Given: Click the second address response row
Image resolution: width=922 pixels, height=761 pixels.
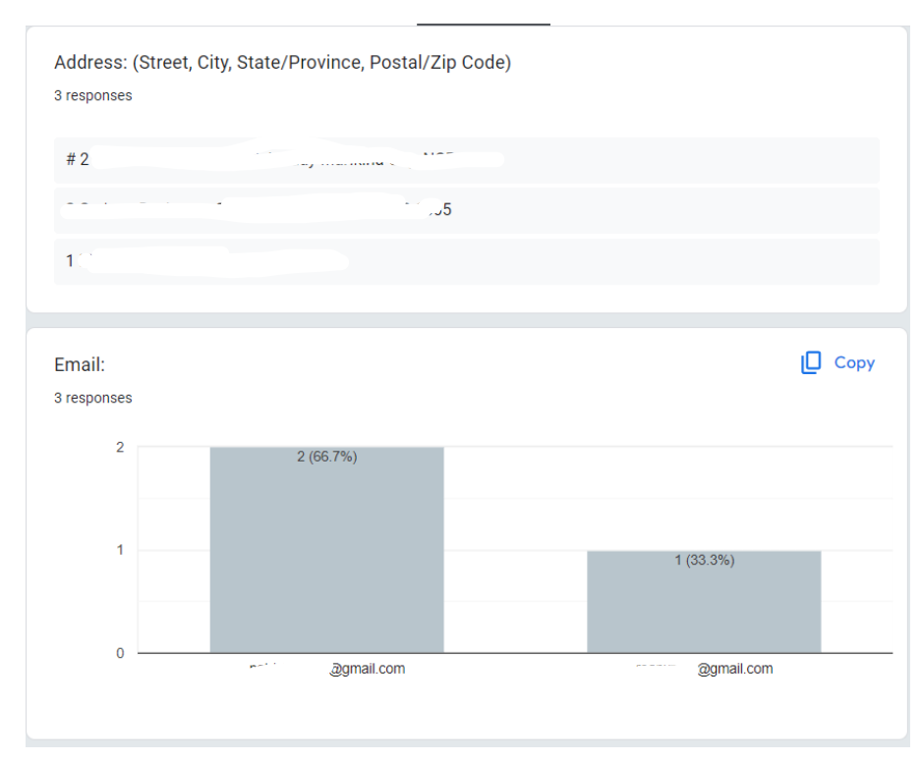Looking at the screenshot, I should click(x=466, y=210).
